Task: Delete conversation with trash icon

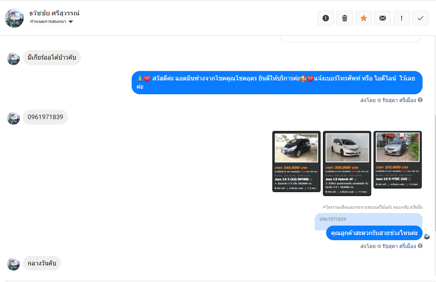Action: [345, 18]
